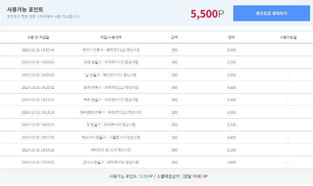The height and width of the screenshot is (186, 313).
Task: Click the 사용가능 포인트 heading
Action: click(25, 9)
